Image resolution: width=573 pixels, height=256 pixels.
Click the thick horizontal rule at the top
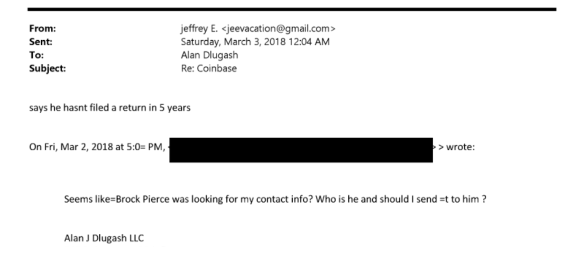(x=292, y=9)
